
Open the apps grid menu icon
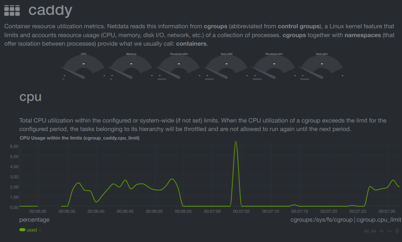(x=12, y=10)
